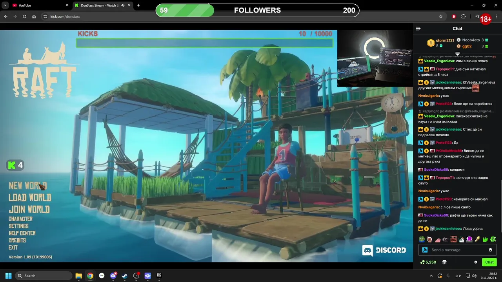Open chat settings gear icon

point(476,262)
